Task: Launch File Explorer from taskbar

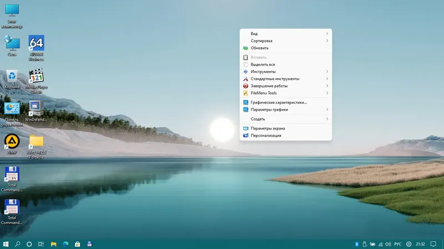Action: click(53, 244)
